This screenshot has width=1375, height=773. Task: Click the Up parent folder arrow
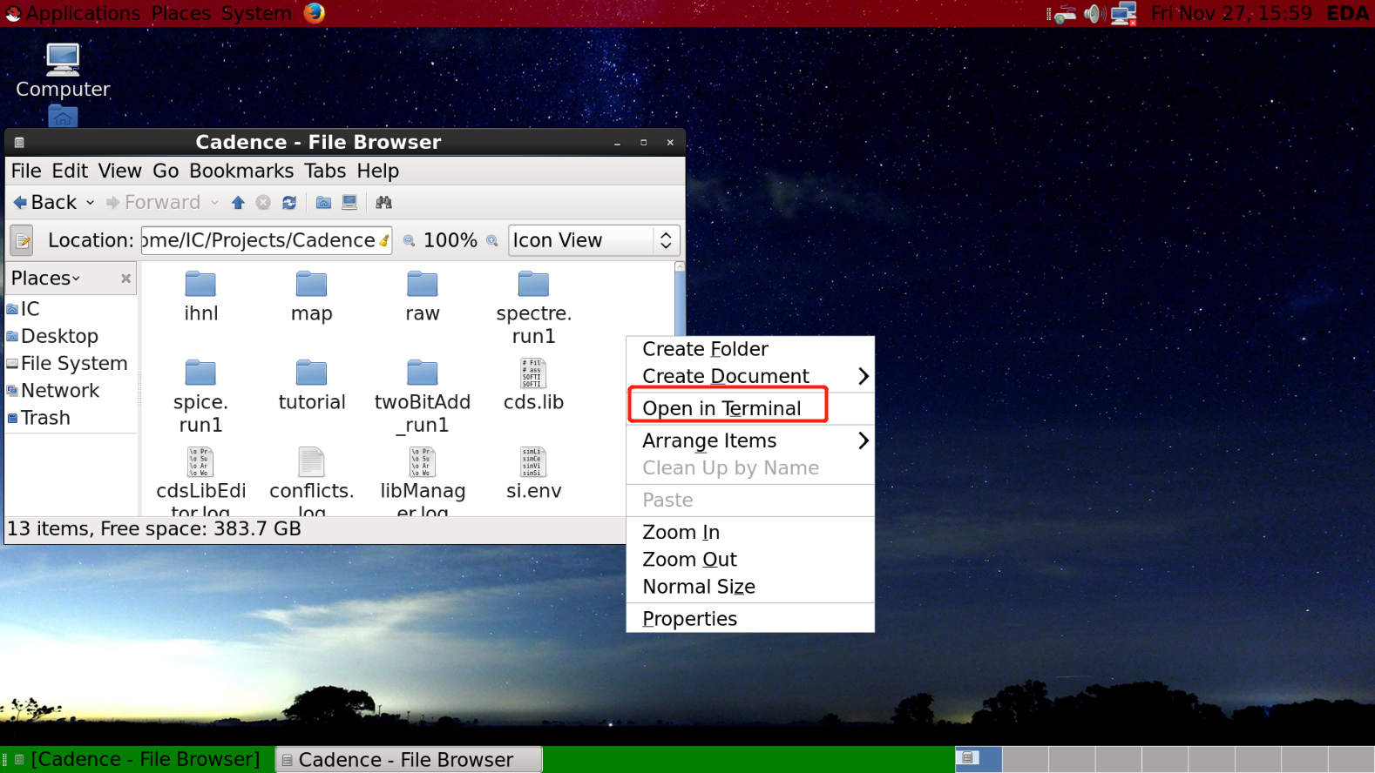pos(238,203)
